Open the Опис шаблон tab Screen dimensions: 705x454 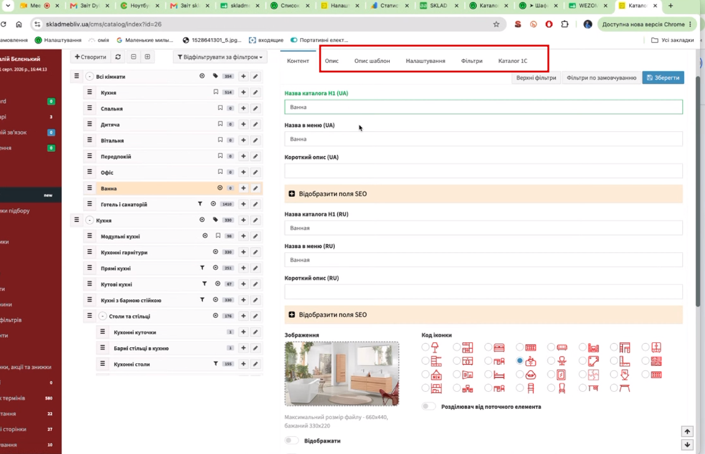coord(372,60)
